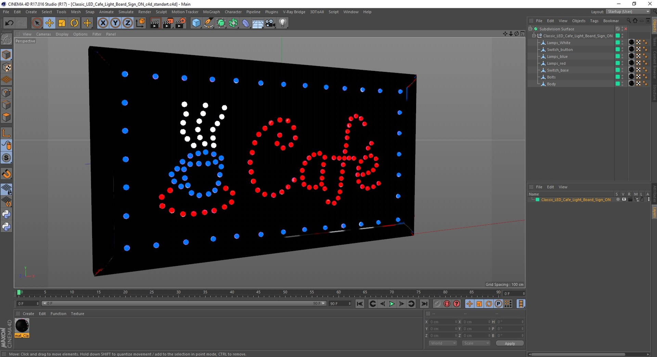Screen dimensions: 657x357
Task: Add a Camera object
Action: click(x=270, y=23)
